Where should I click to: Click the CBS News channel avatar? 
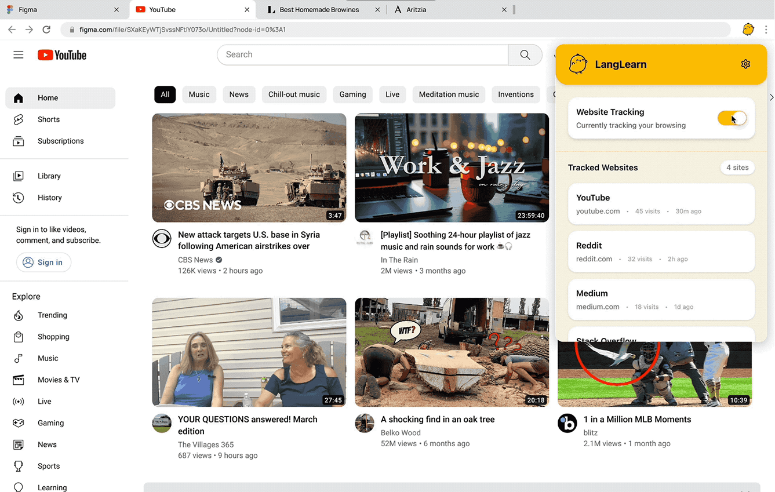162,238
